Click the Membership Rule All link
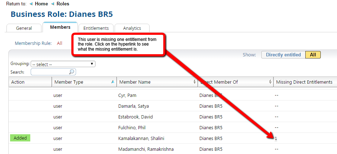337x154 pixels. point(59,43)
